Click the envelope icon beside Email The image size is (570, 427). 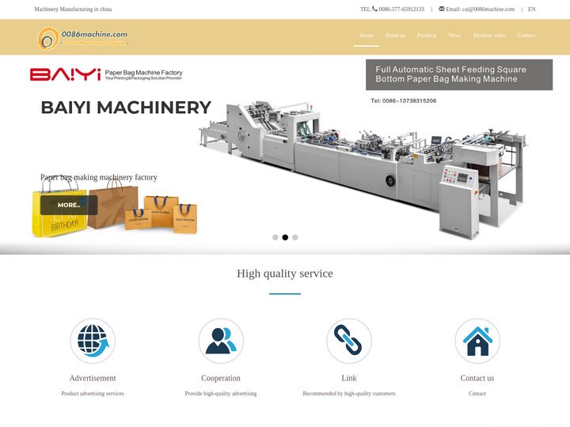(x=441, y=9)
